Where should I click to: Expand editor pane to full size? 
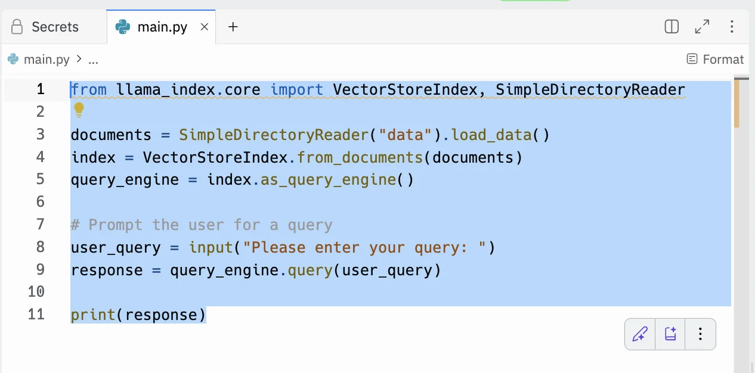[x=702, y=27]
